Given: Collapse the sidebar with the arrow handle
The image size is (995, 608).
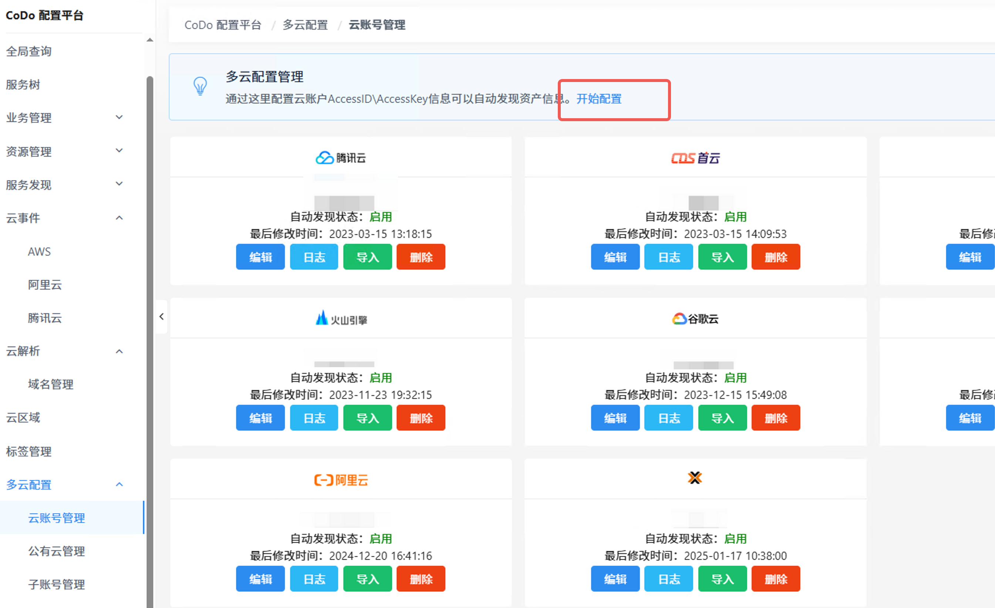Looking at the screenshot, I should [162, 317].
